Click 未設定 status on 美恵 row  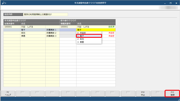tap(111, 36)
